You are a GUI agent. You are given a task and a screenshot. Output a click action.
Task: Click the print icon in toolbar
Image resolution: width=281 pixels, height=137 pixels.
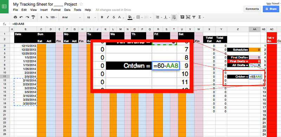coord(15,17)
